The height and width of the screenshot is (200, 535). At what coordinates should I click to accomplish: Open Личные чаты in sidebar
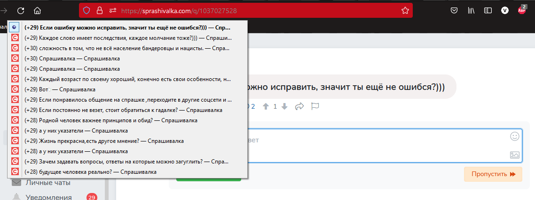pyautogui.click(x=48, y=183)
